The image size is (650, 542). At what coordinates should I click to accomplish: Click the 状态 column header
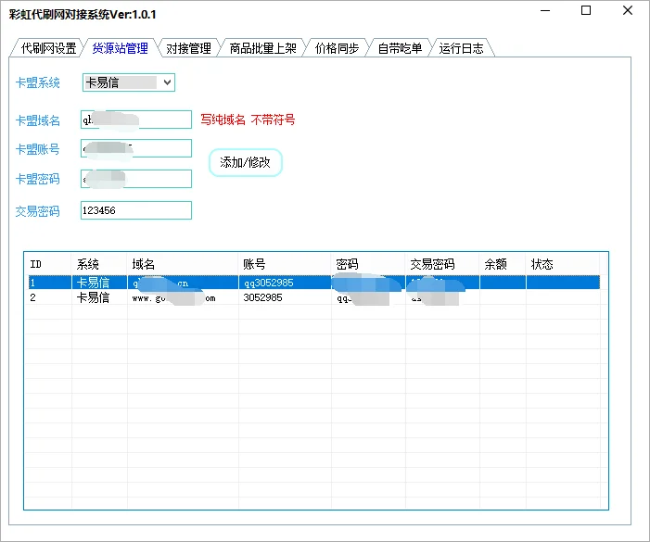tap(563, 264)
